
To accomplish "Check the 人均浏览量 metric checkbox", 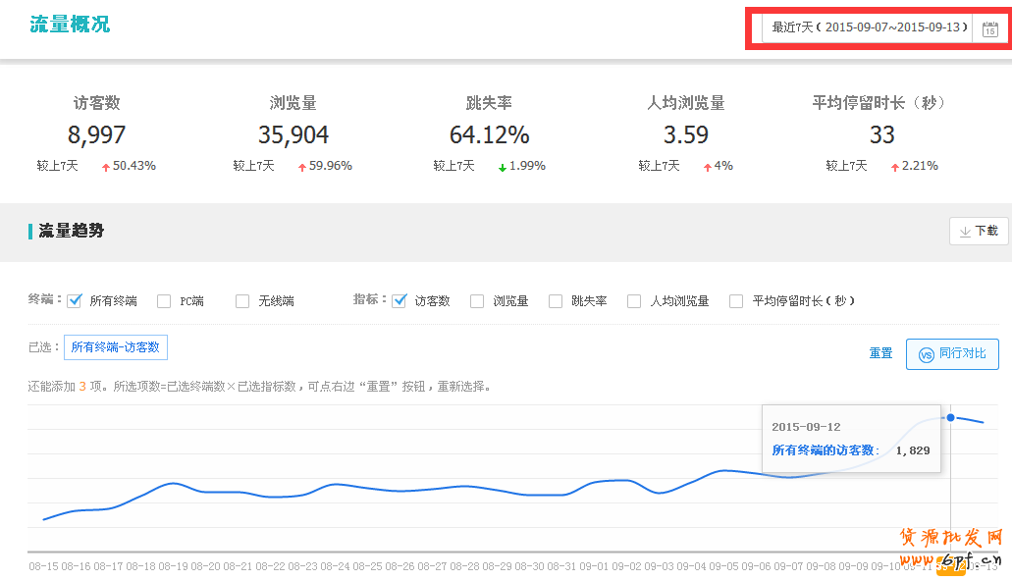I will pyautogui.click(x=634, y=301).
